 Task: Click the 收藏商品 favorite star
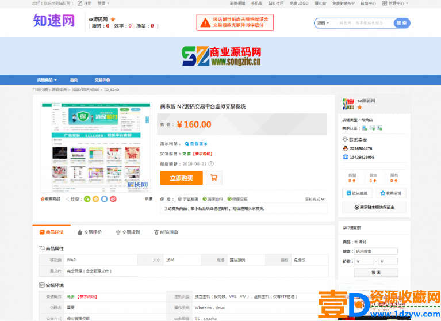pyautogui.click(x=50, y=199)
